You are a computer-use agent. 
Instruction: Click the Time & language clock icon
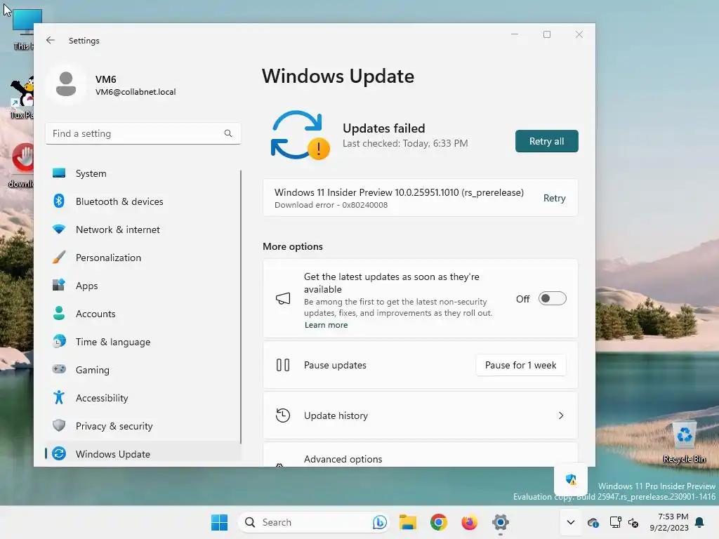coord(59,342)
